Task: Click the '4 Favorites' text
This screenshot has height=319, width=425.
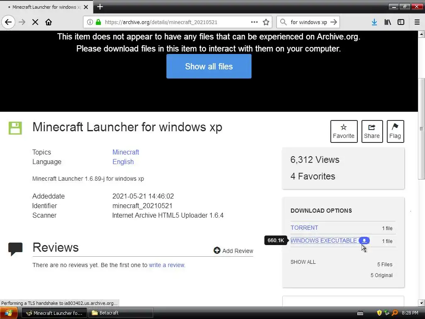Action: click(x=313, y=176)
